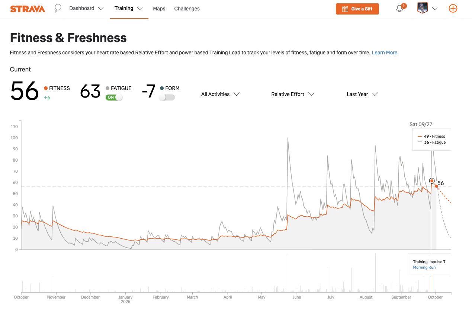Turn off the Fatigue toggle

(114, 97)
